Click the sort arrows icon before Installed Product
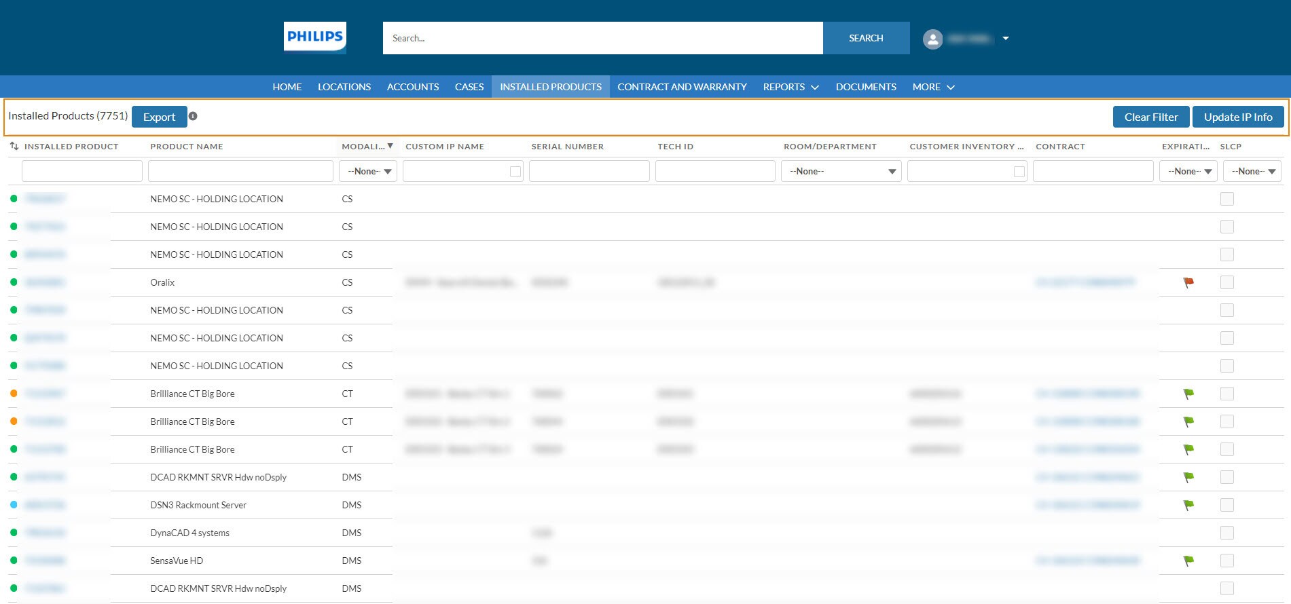The width and height of the screenshot is (1291, 604). pyautogui.click(x=14, y=146)
